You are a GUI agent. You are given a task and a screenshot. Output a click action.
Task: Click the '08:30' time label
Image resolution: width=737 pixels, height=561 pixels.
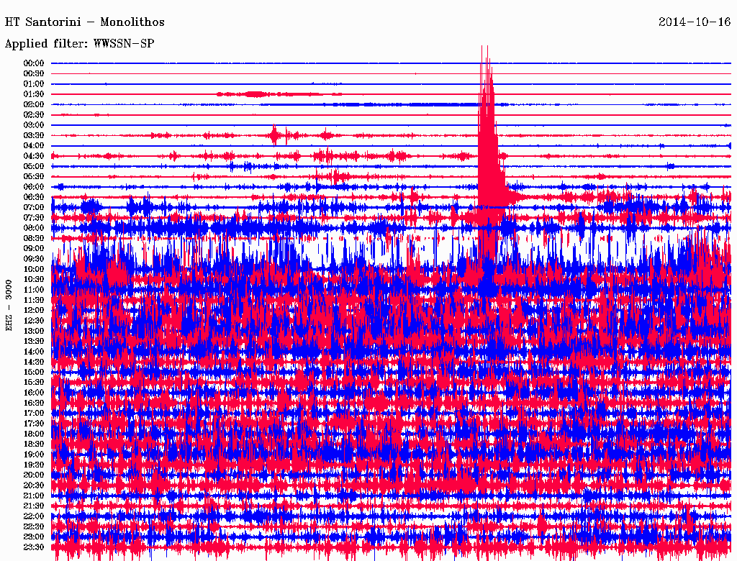pyautogui.click(x=34, y=238)
